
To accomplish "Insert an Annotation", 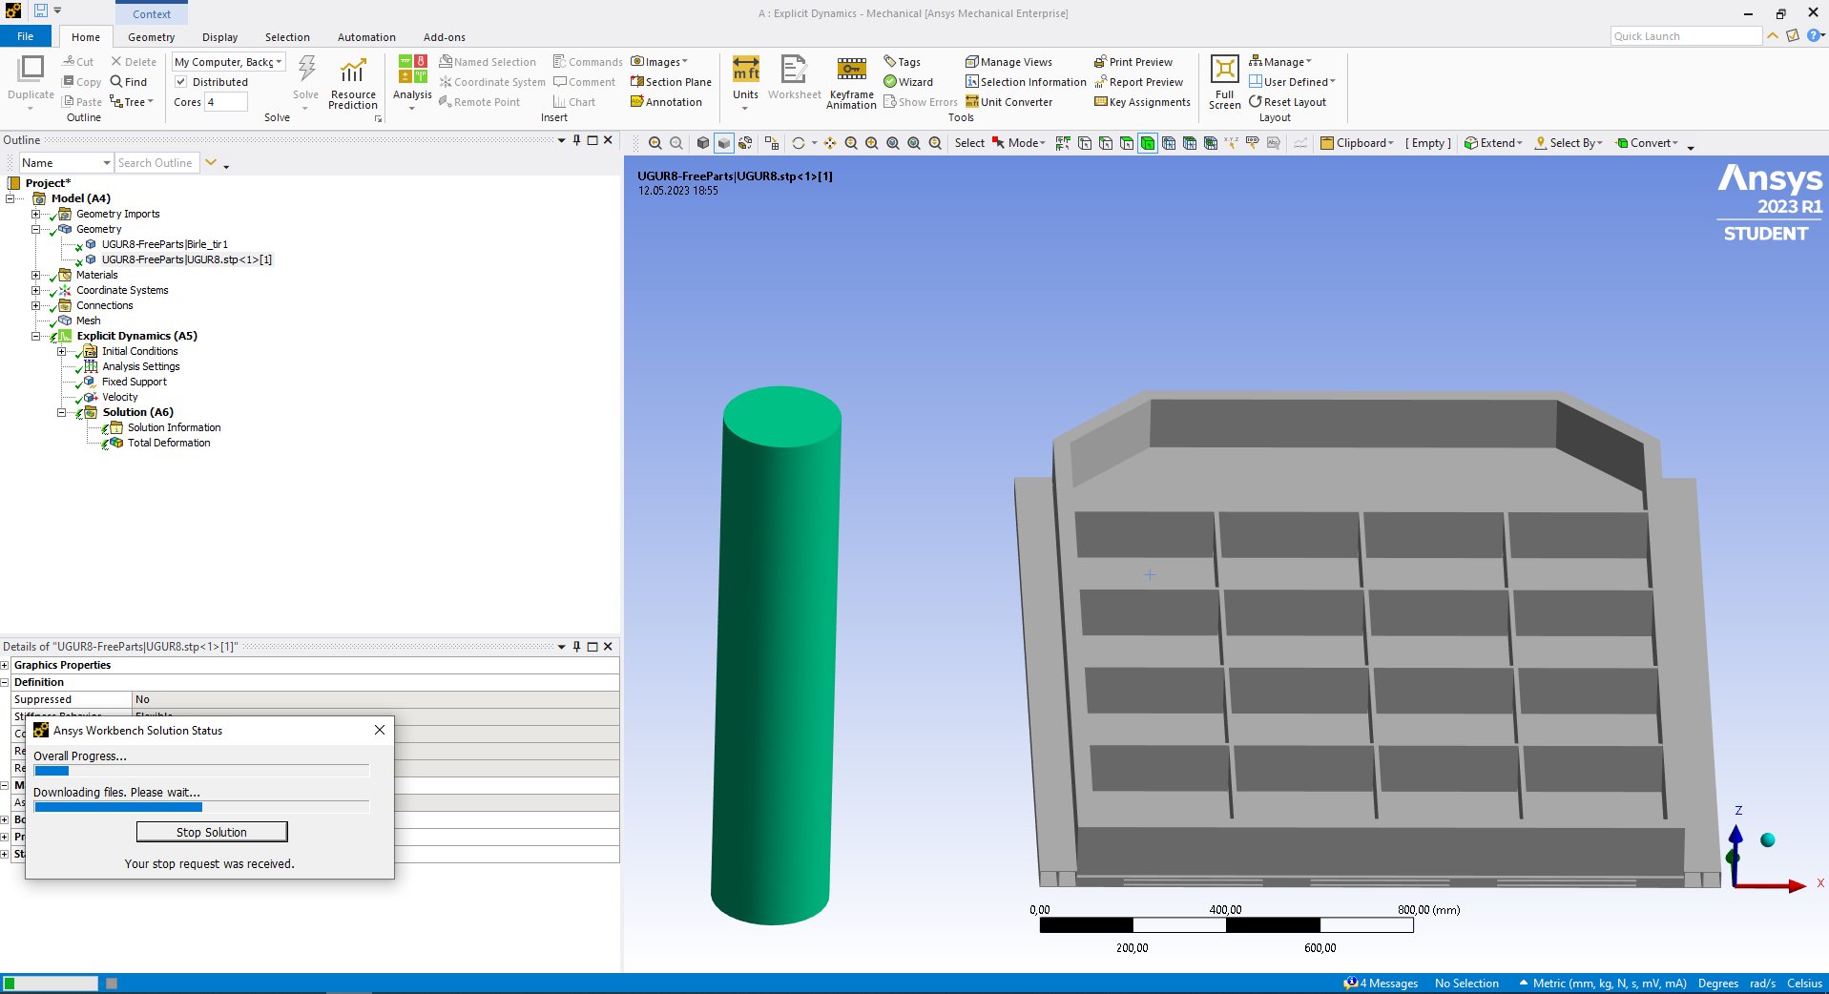I will click(666, 102).
